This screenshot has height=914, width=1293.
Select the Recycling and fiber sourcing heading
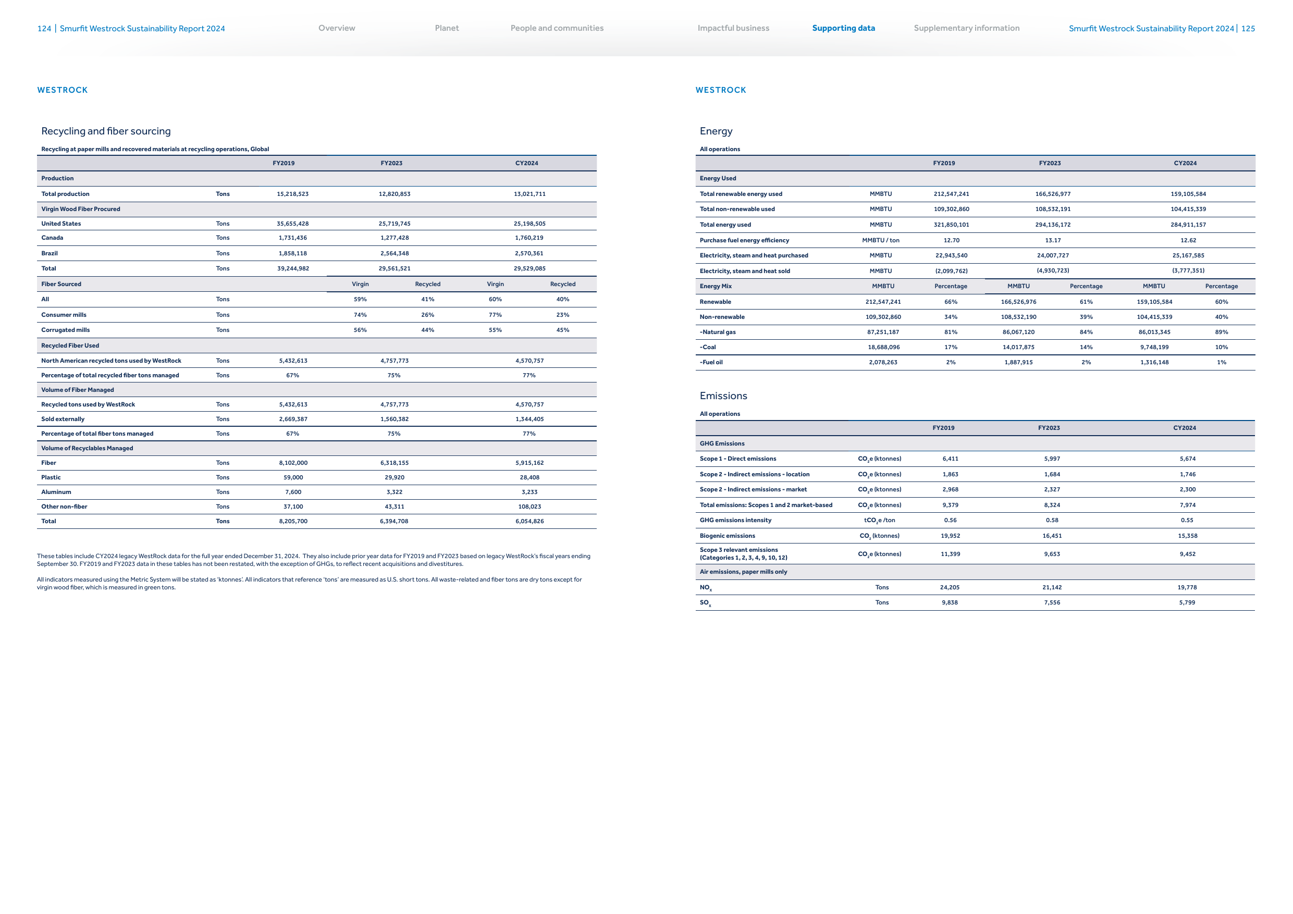(106, 131)
